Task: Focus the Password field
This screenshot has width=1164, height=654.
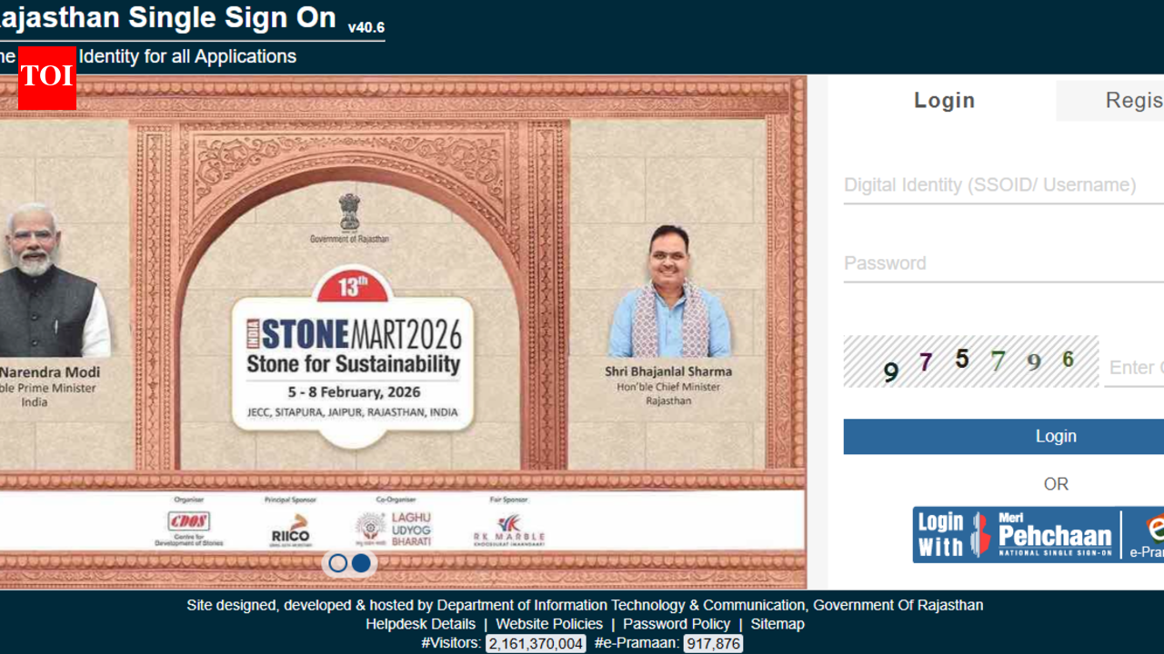Action: (1004, 263)
